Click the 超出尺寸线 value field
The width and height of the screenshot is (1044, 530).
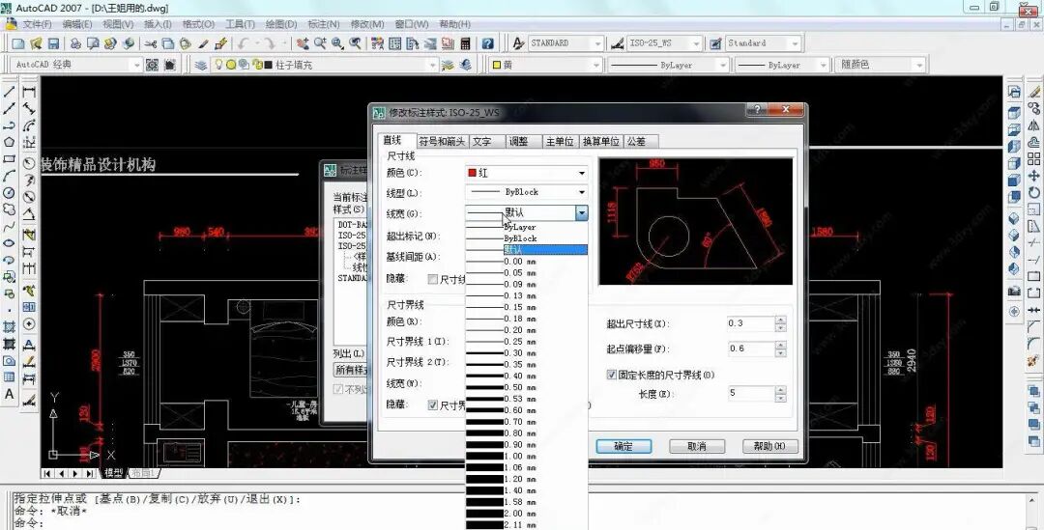[751, 323]
